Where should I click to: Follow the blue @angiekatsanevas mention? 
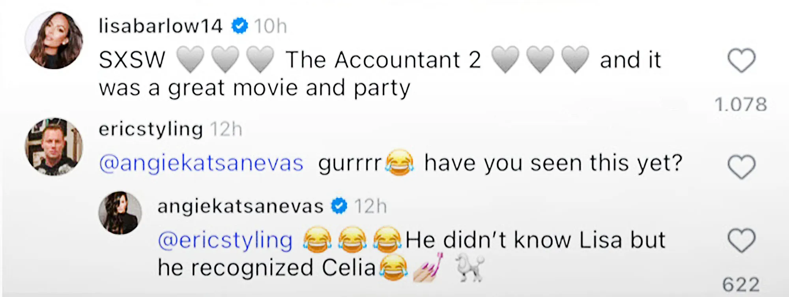click(201, 163)
